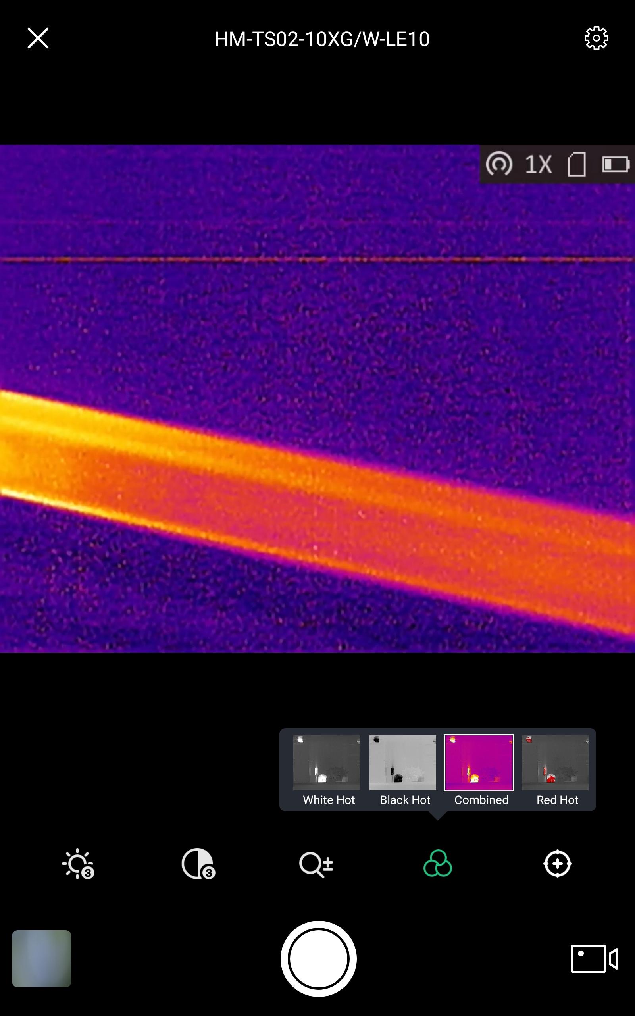Tap the White Hot label

pos(329,800)
